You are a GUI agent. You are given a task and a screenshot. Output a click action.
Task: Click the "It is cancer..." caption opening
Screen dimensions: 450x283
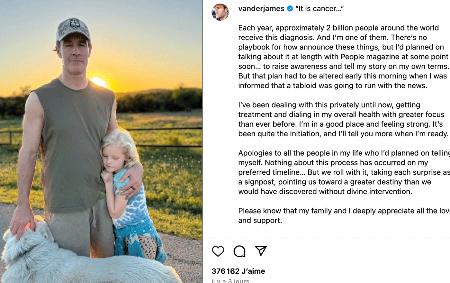(319, 9)
